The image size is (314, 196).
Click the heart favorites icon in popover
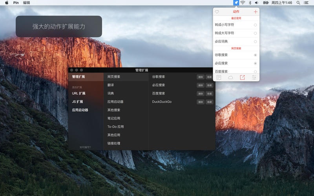click(x=217, y=12)
